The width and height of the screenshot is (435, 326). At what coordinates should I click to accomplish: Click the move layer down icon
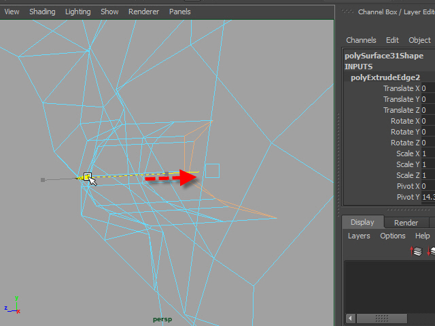[x=431, y=251]
